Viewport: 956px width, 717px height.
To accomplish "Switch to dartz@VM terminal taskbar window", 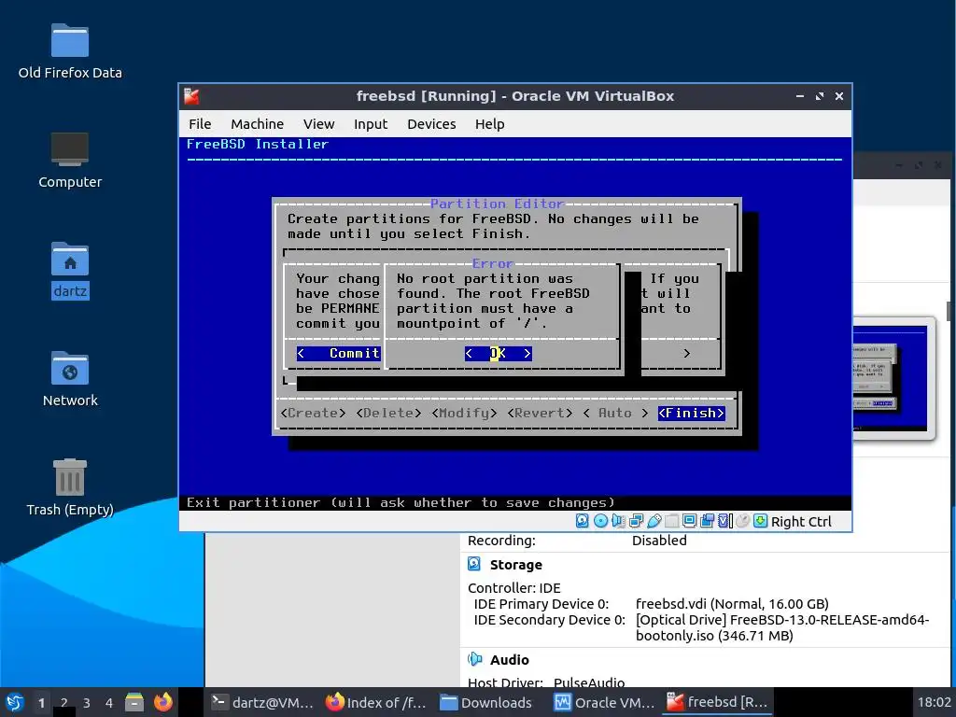I will 262,702.
